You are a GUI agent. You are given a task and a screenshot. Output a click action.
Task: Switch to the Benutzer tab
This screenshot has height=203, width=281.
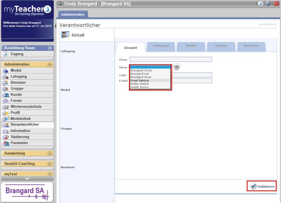[x=251, y=46]
